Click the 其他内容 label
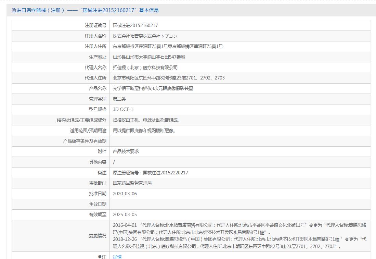The height and width of the screenshot is (259, 376). pyautogui.click(x=98, y=162)
